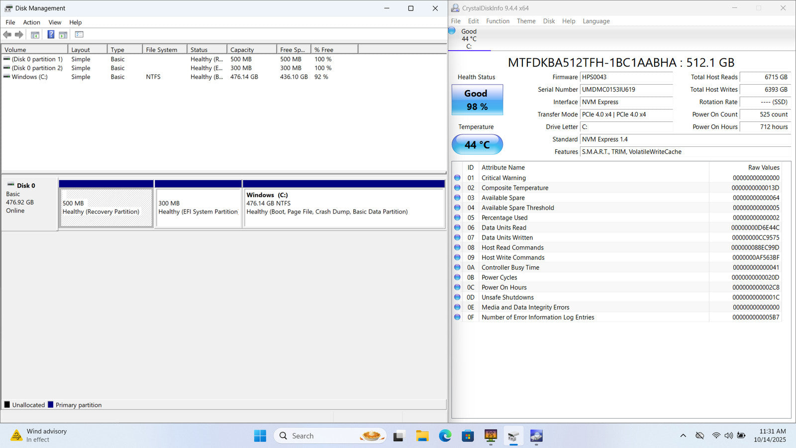Click the Serial Number text field
796x448 pixels.
pos(626,90)
